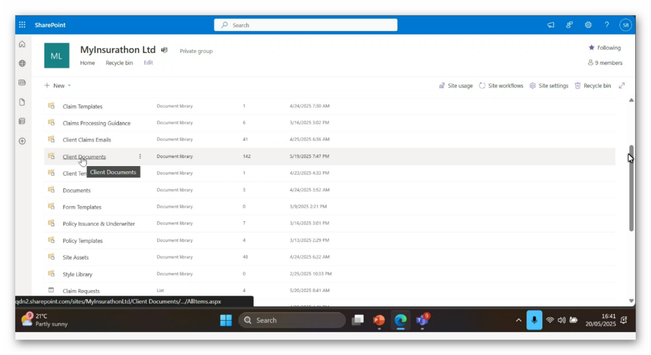Expand the New dropdown menu
Screen dimensions: 651x355
click(58, 86)
